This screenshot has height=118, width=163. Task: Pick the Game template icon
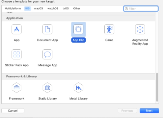click(x=109, y=29)
